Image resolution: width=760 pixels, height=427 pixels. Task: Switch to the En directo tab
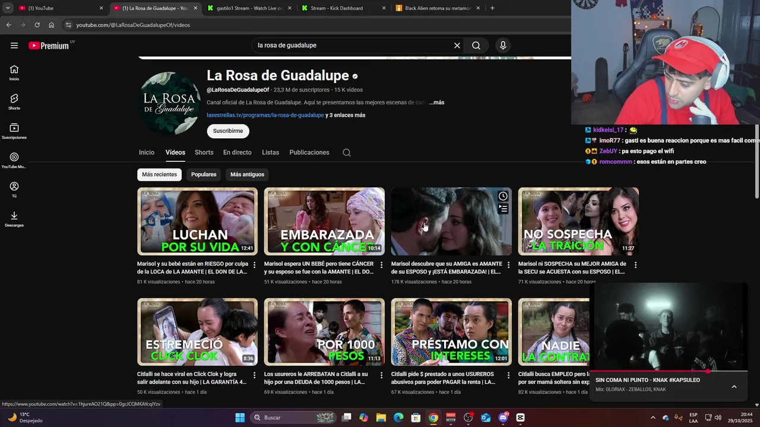[237, 152]
